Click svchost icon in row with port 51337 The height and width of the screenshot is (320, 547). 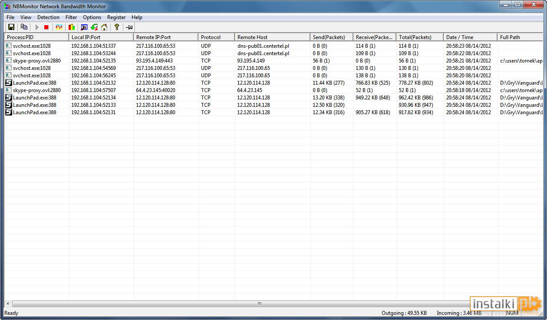9,46
